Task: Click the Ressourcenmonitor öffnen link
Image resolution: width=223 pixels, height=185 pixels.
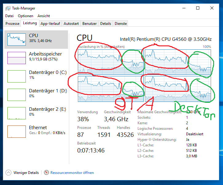Action: [x=72, y=173]
